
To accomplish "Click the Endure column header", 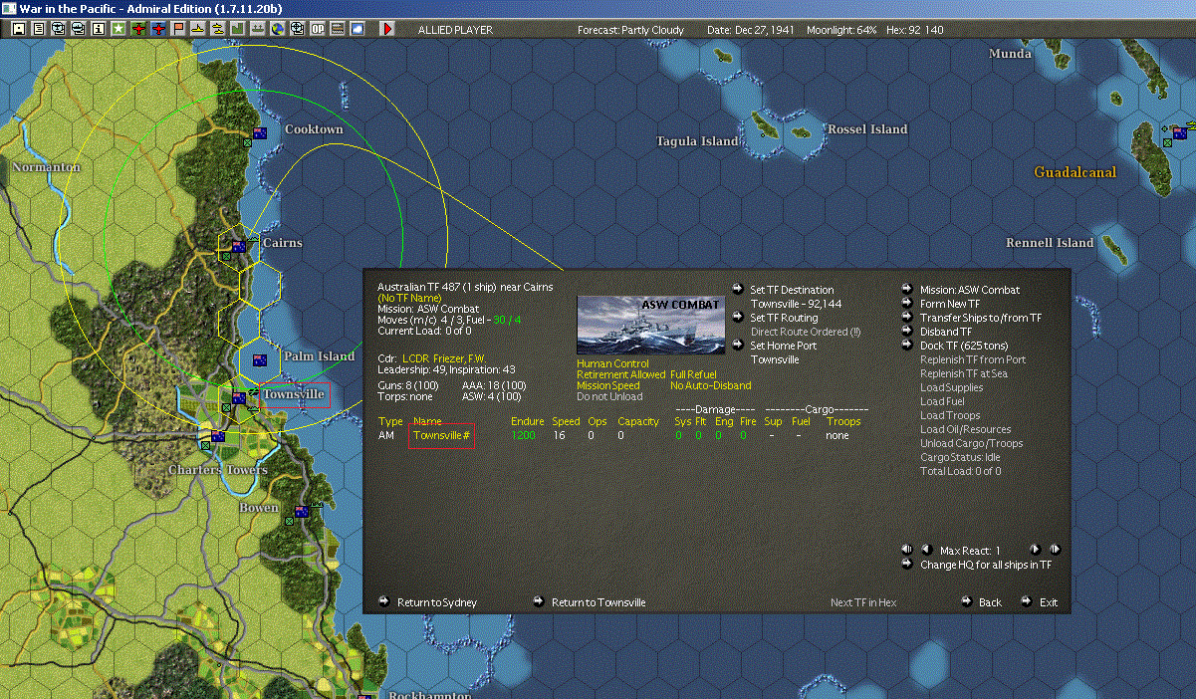I will click(528, 421).
